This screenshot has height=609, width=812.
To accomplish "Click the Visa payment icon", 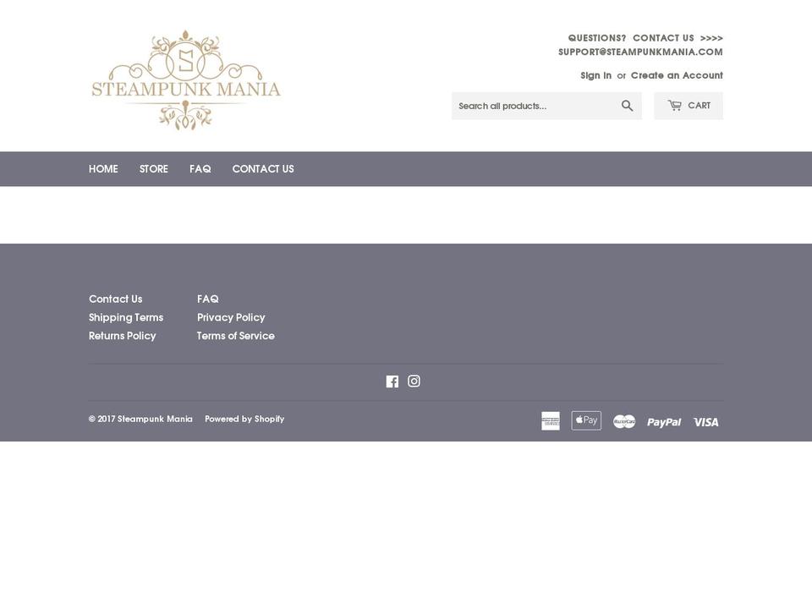I will point(705,422).
